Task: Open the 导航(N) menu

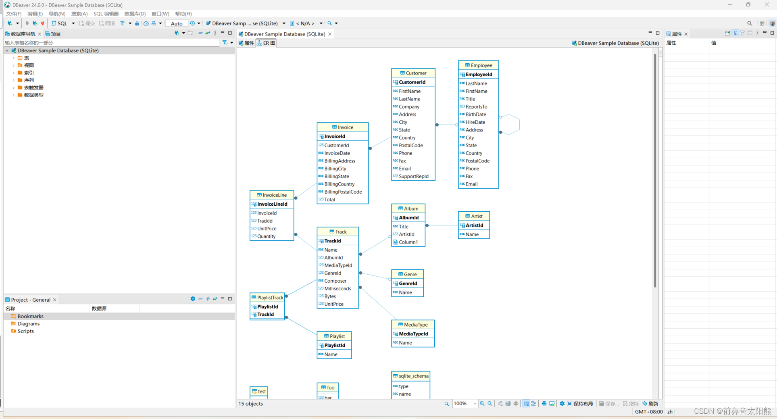Action: pyautogui.click(x=57, y=14)
